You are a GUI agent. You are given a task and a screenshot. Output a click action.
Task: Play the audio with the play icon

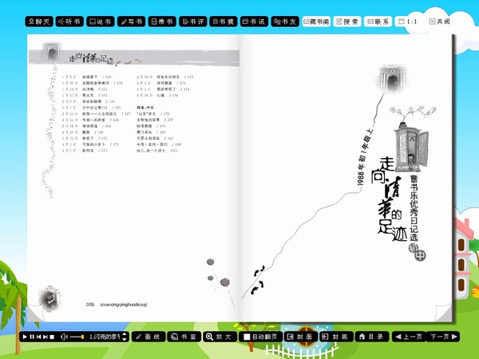[x=25, y=337]
